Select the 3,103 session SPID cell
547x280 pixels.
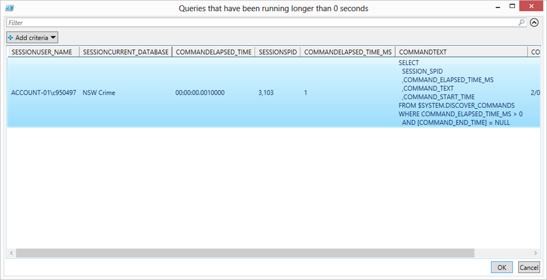point(266,93)
